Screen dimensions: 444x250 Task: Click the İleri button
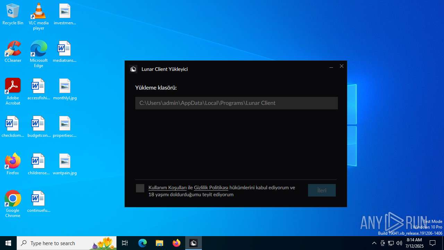coord(322,190)
